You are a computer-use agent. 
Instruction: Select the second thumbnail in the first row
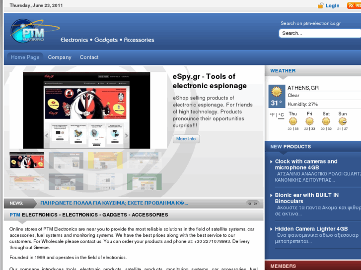[x=66, y=160]
